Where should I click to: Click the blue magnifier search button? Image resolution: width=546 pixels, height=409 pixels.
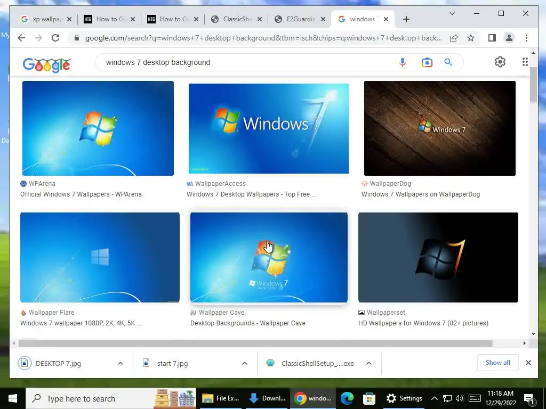[x=448, y=62]
